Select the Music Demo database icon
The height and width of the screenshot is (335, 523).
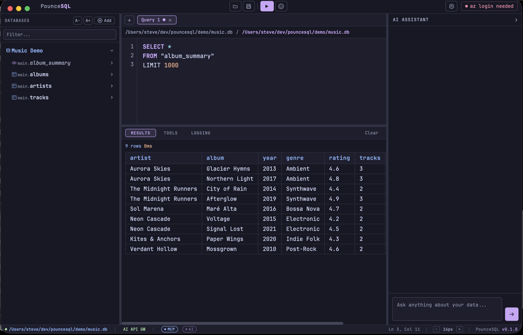point(8,51)
